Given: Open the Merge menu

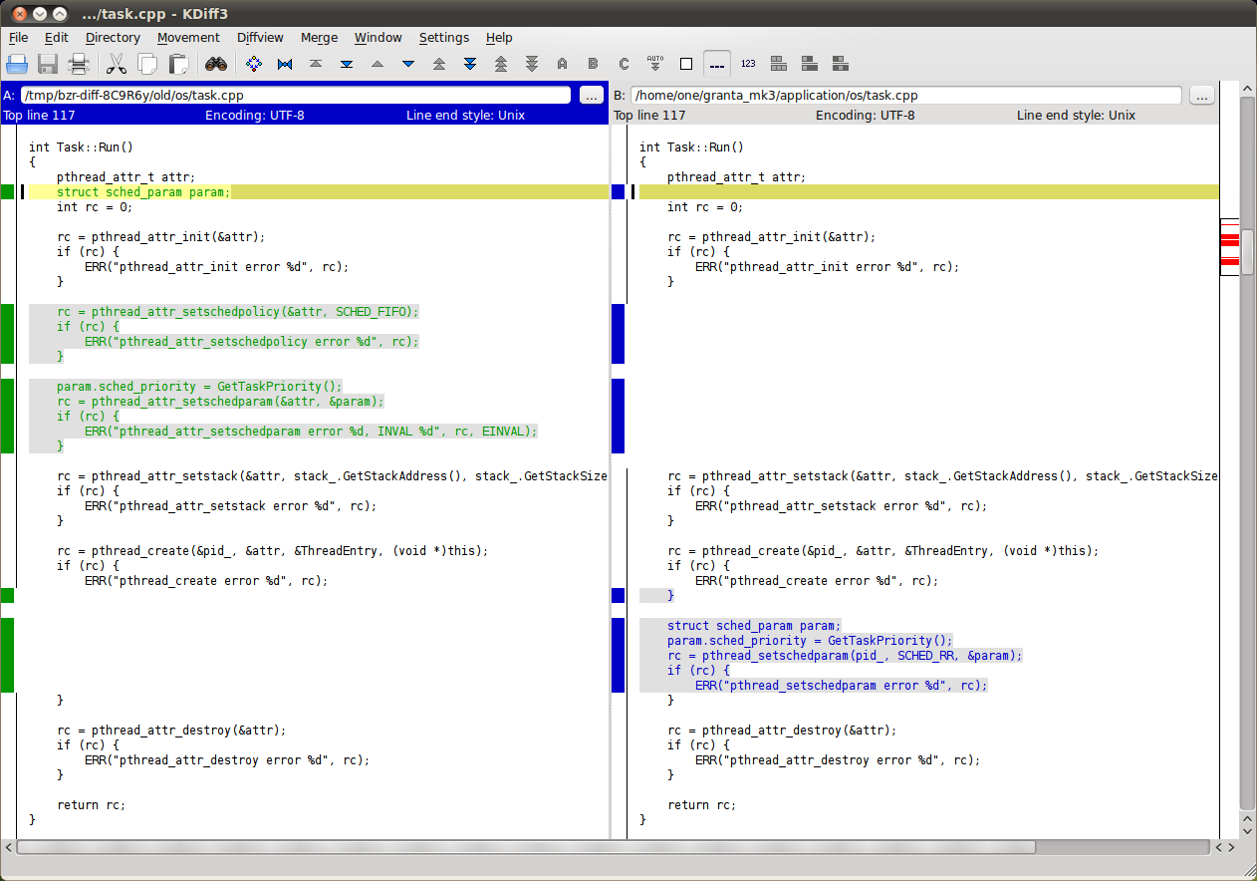Looking at the screenshot, I should (x=319, y=38).
